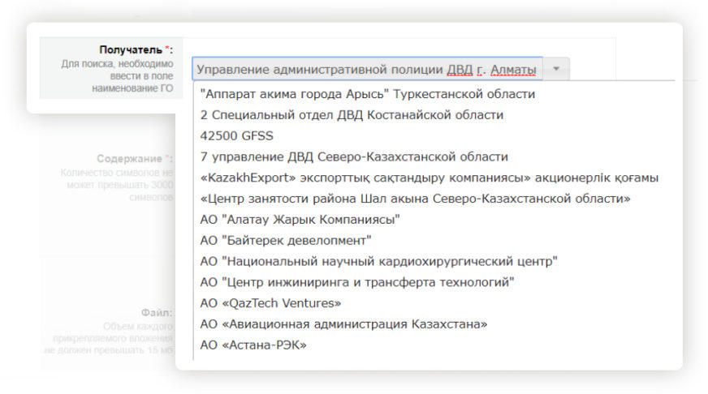Select АО «QazTech Ventures» recipient

(270, 303)
